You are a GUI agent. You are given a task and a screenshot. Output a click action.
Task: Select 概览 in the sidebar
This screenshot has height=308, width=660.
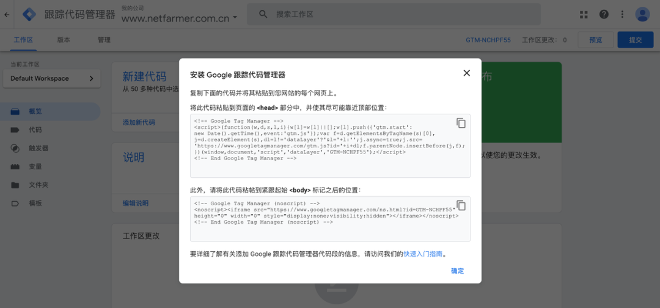tap(50, 111)
